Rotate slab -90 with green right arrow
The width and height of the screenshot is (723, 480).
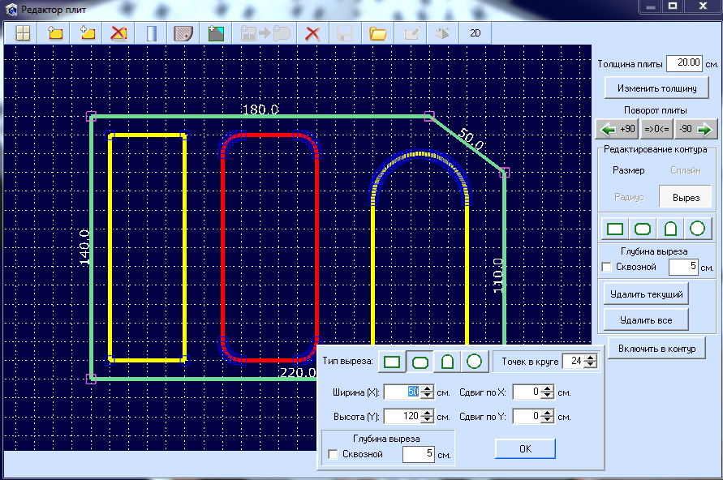(696, 129)
